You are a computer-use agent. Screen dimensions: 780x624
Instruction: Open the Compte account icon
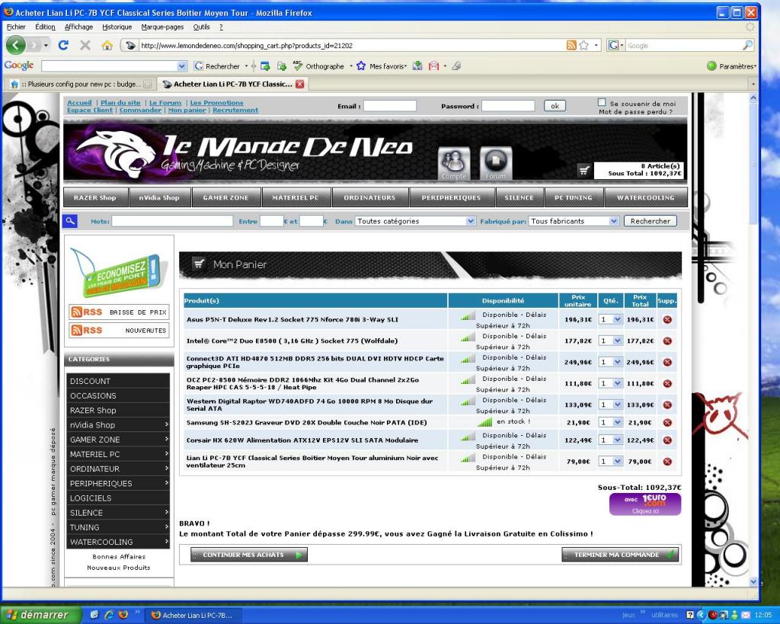(454, 163)
